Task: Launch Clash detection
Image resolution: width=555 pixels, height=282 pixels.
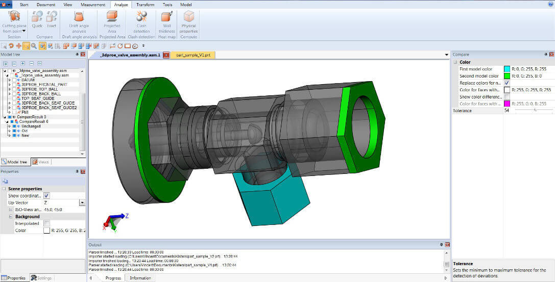Action: tap(141, 20)
